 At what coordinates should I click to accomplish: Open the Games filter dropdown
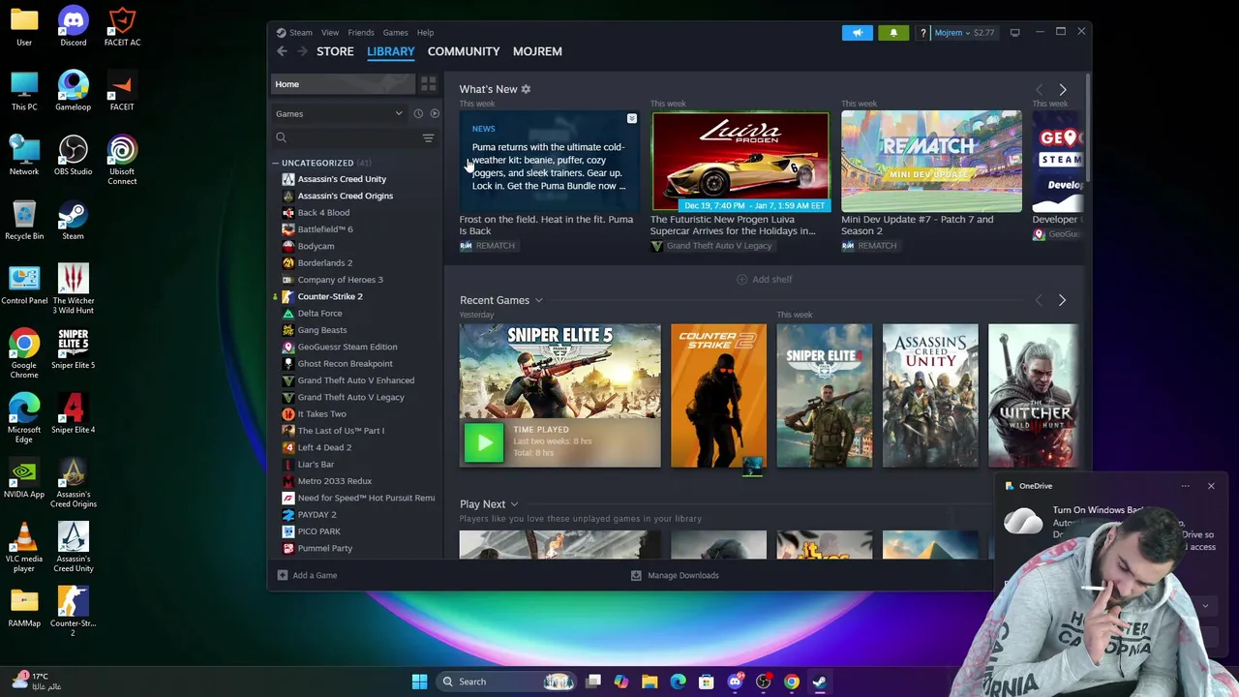[339, 114]
